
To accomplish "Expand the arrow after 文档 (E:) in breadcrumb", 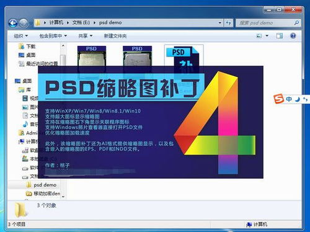I will (94, 22).
